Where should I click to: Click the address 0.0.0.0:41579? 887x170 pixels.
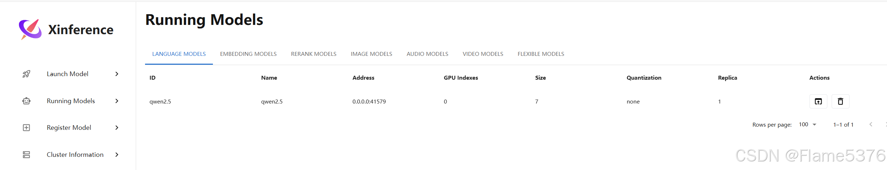pyautogui.click(x=369, y=102)
